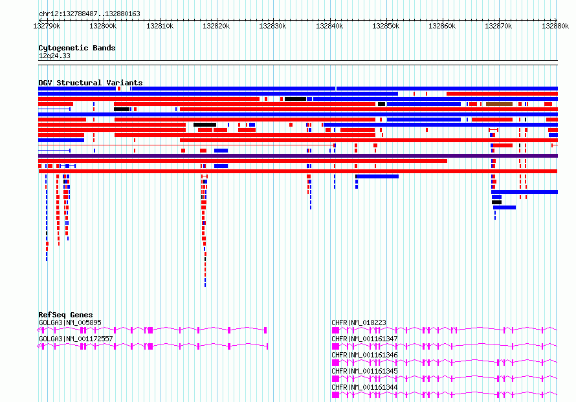Click the chr12:132788487..132880163 location text
Image resolution: width=576 pixels, height=402 pixels.
pos(89,14)
